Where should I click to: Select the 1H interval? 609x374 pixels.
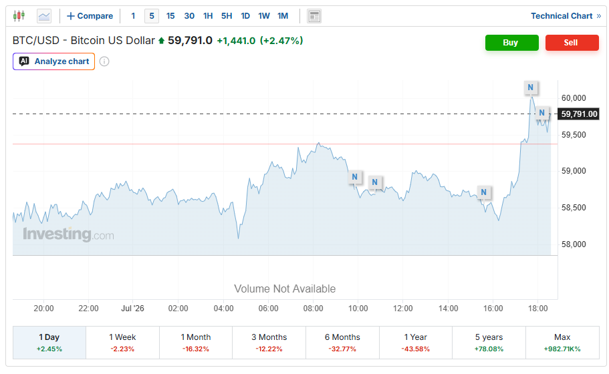(x=208, y=16)
